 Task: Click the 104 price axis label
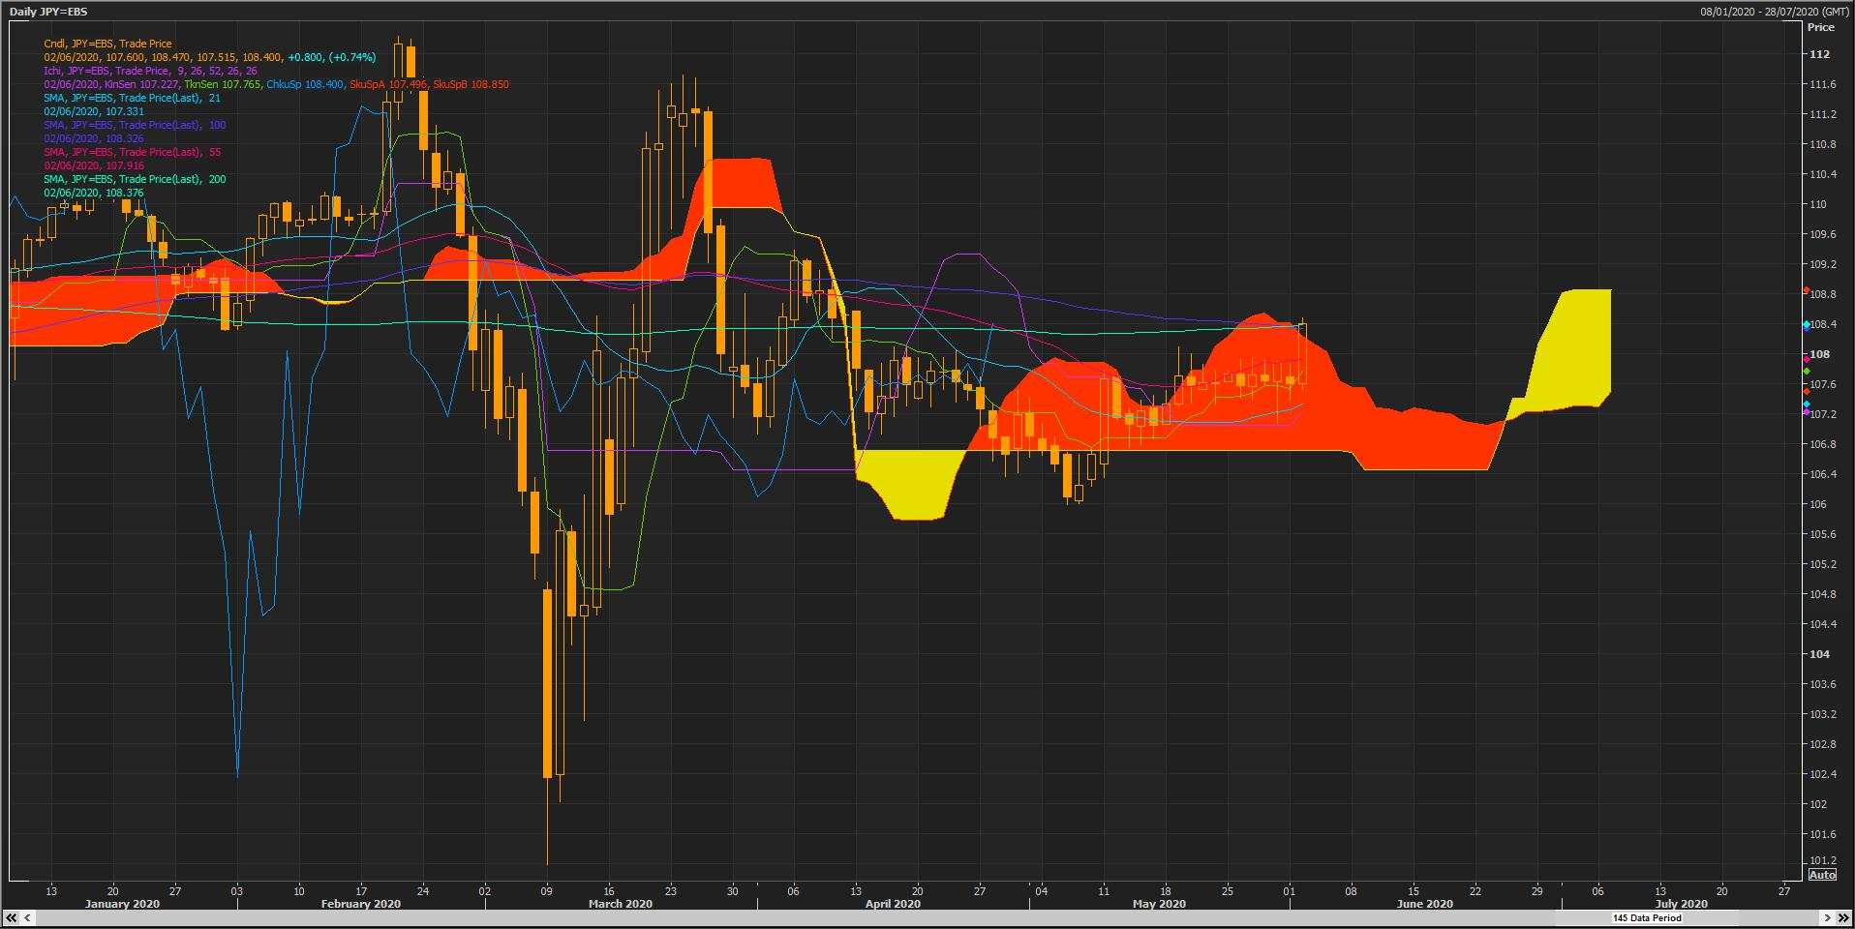1819,654
